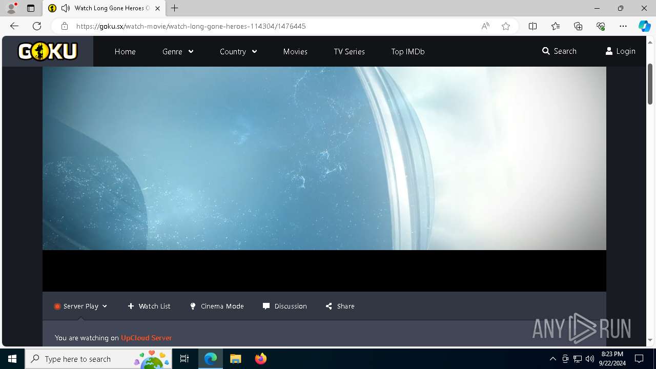Open Windows notification center

639,359
